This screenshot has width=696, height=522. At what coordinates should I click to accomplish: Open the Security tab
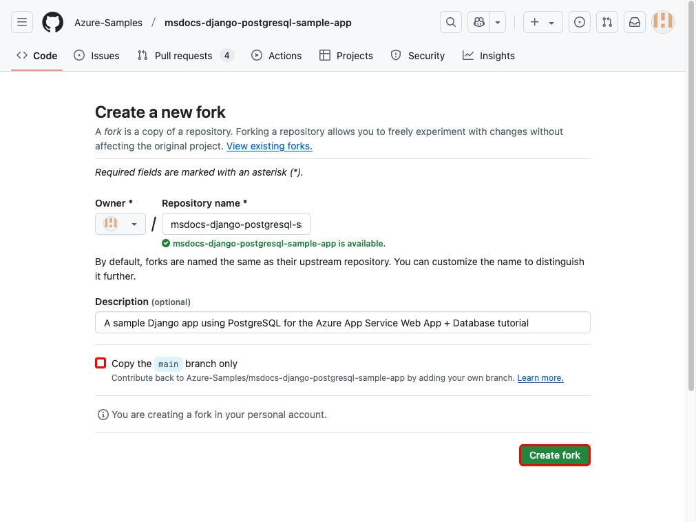[x=417, y=56]
